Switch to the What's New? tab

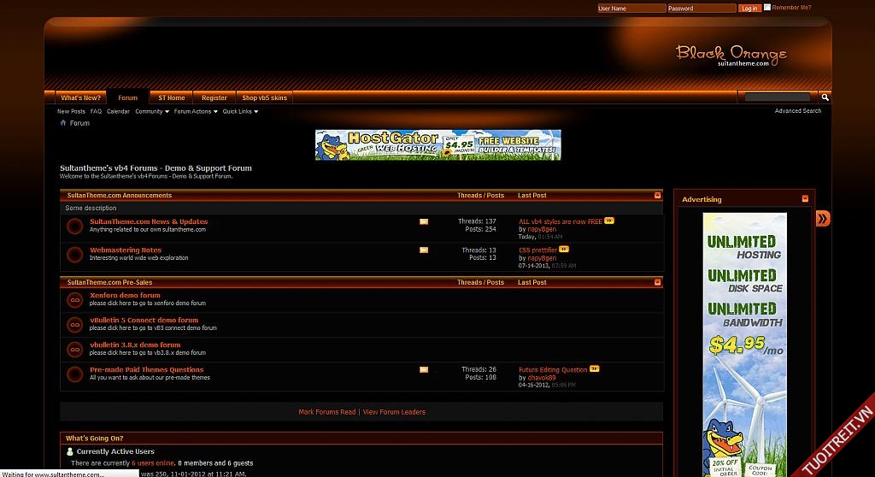pos(80,97)
